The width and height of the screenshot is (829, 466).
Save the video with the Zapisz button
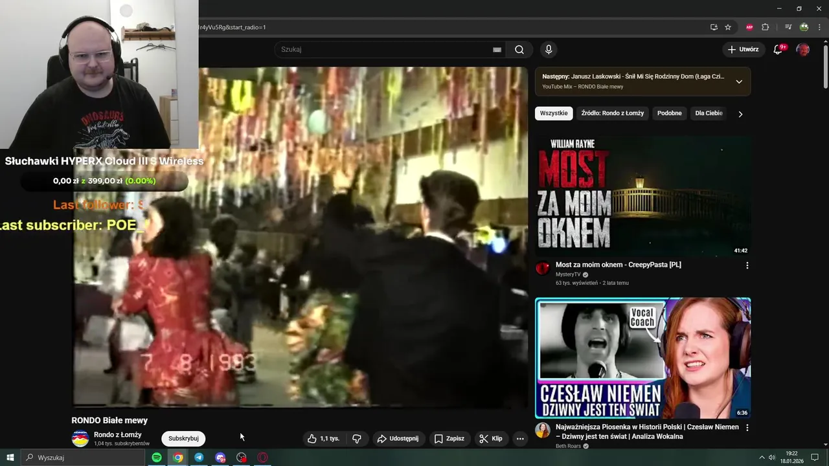[x=449, y=438]
